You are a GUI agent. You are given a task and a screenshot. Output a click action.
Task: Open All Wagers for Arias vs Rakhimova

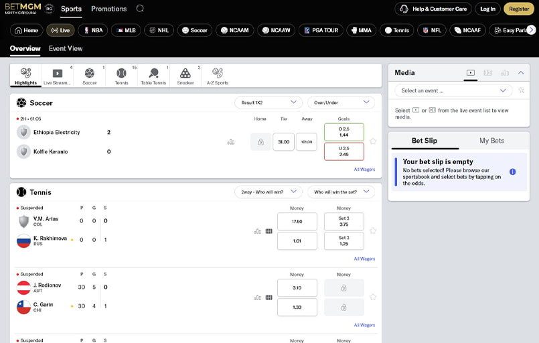click(364, 259)
